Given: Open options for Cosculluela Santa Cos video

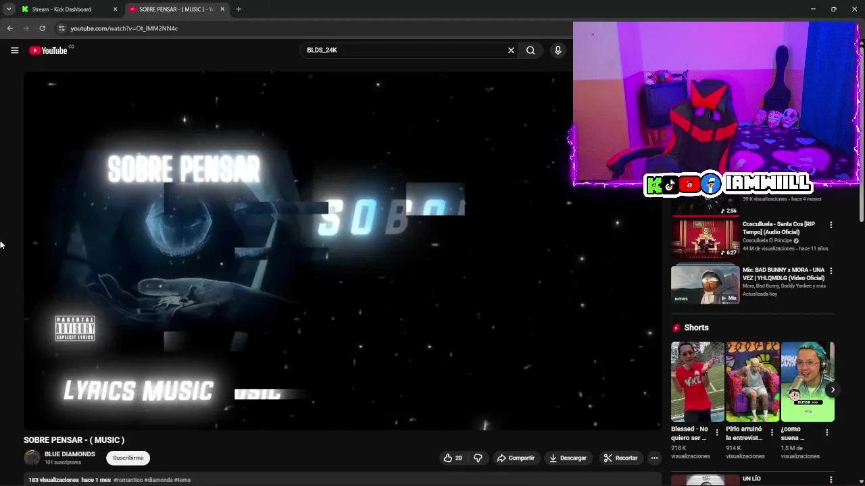Looking at the screenshot, I should point(831,225).
